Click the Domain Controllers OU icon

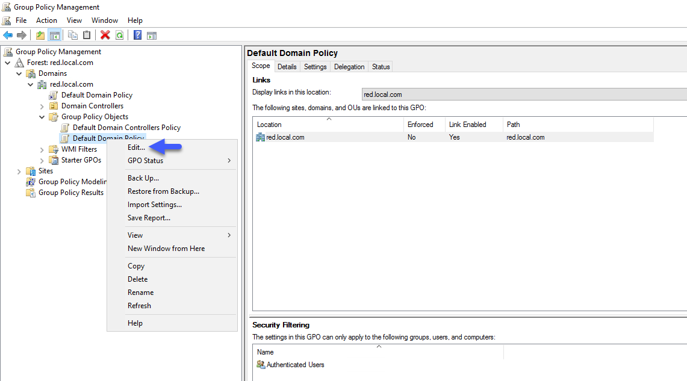click(54, 106)
